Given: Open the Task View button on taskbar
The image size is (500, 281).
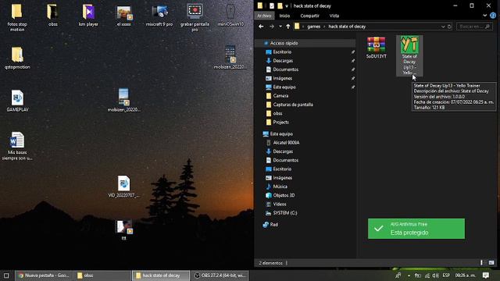Looking at the screenshot, I should click(x=6, y=276).
